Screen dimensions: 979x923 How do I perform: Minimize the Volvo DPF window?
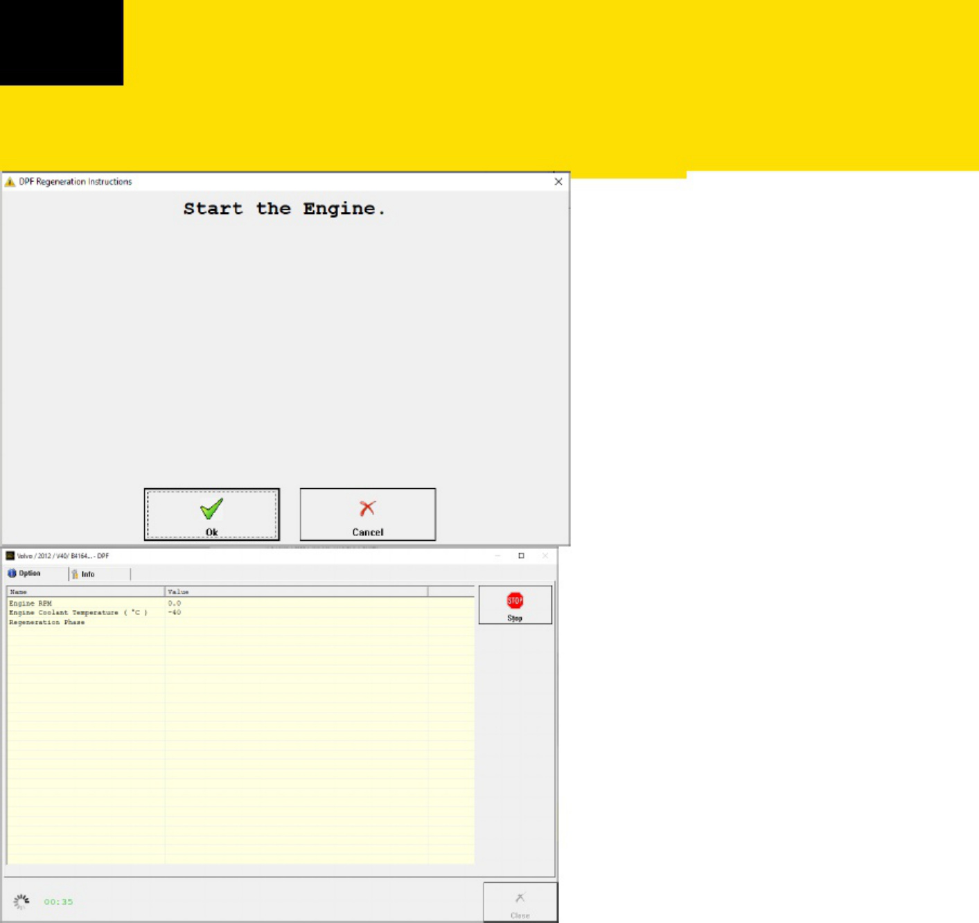[x=497, y=555]
